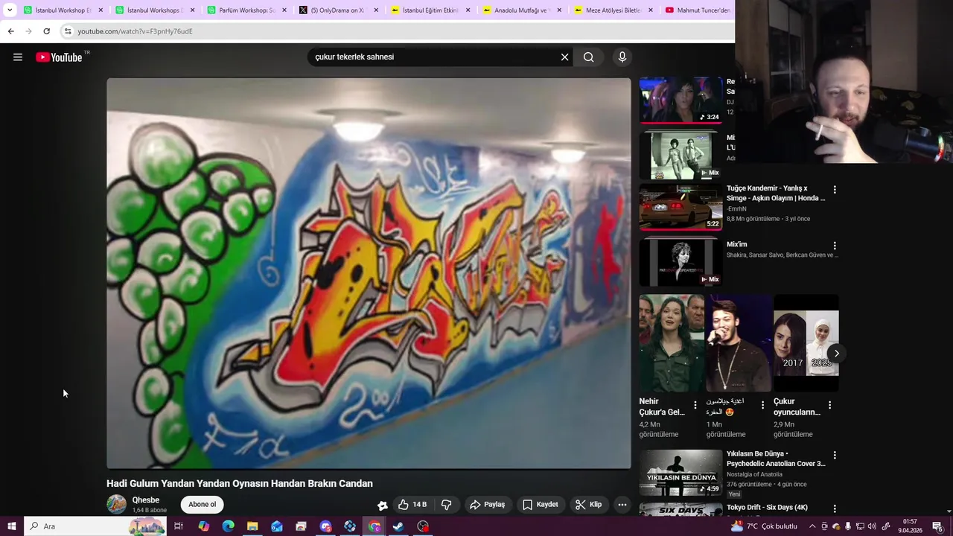953x536 pixels.
Task: Open the Nehir Çukur'a Gel short thumbnail
Action: (672, 343)
